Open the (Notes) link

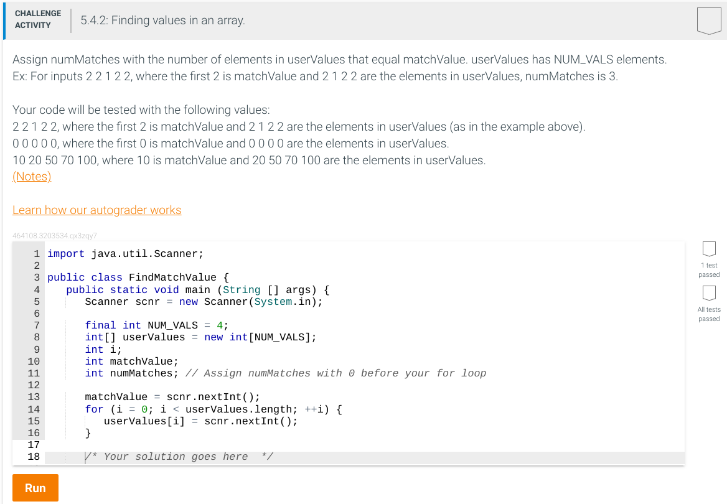(31, 177)
